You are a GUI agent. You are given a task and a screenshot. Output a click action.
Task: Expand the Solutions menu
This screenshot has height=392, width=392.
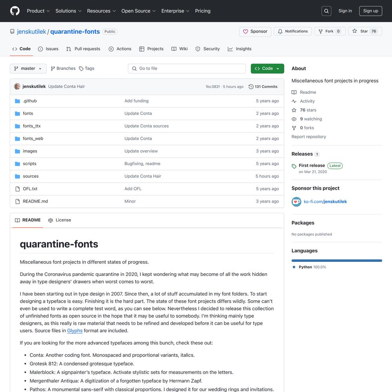[69, 11]
